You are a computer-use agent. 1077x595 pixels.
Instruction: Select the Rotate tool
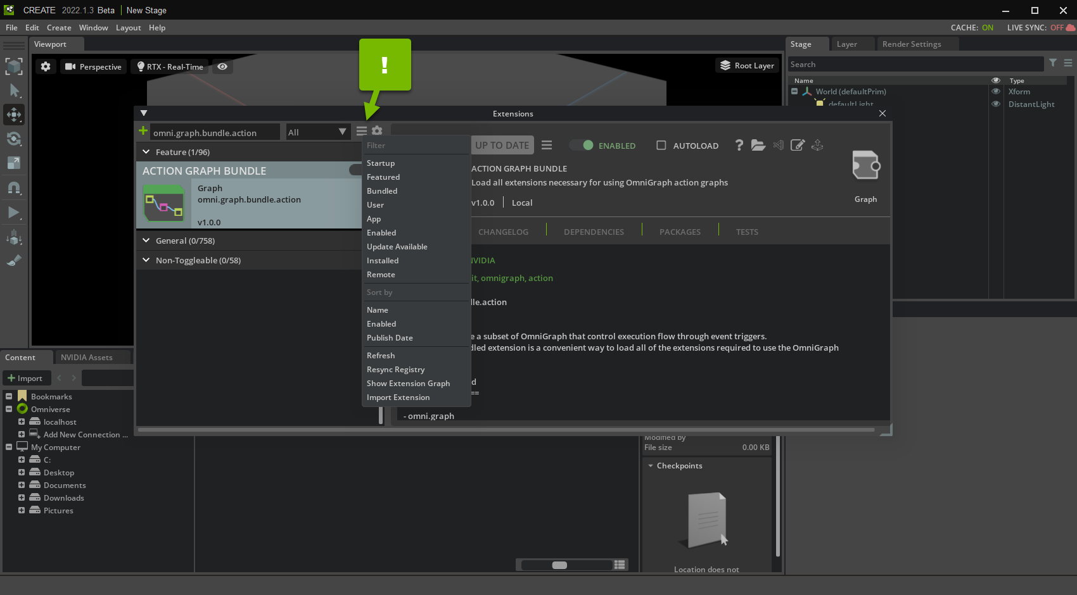[x=14, y=139]
